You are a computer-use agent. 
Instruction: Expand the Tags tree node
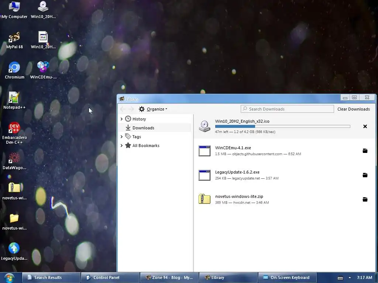(x=121, y=137)
